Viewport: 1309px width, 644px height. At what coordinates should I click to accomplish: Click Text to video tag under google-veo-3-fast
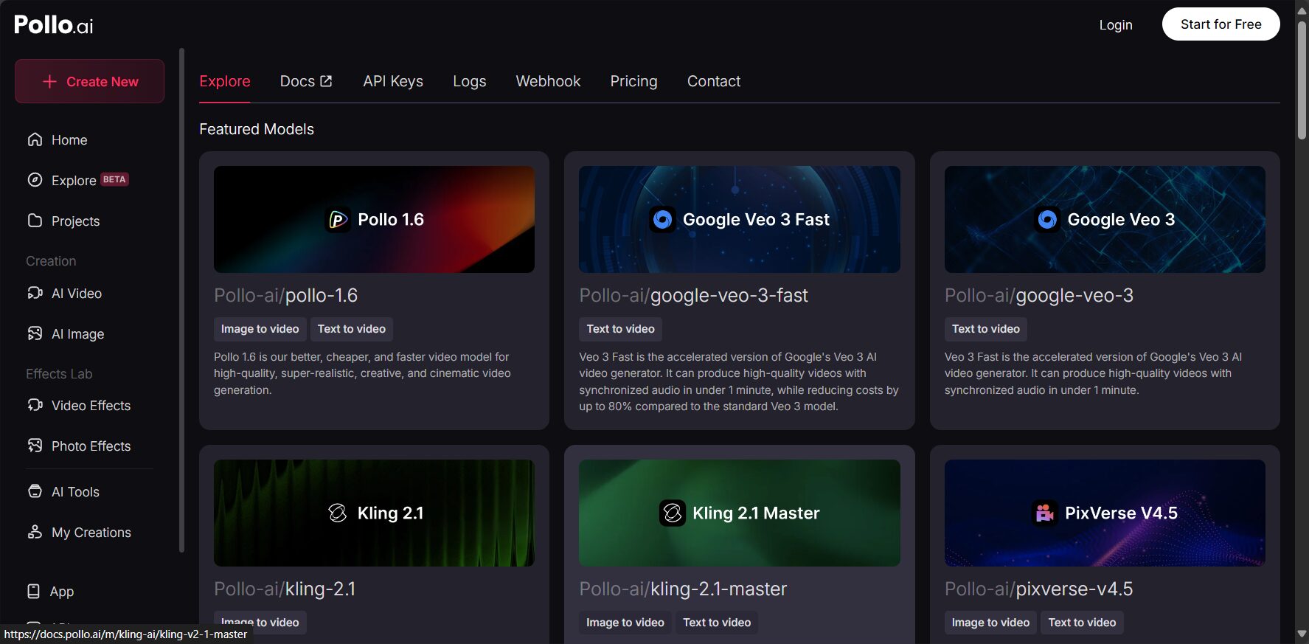point(620,329)
